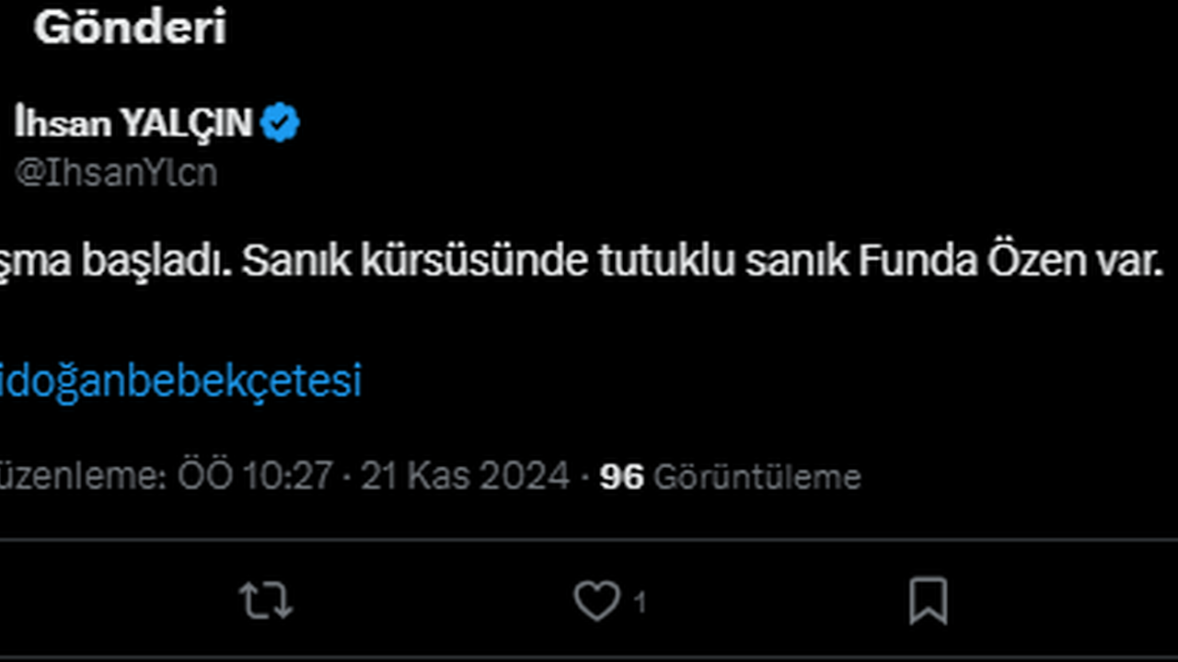Open the like count showing 1
The height and width of the screenshot is (662, 1178).
(640, 602)
